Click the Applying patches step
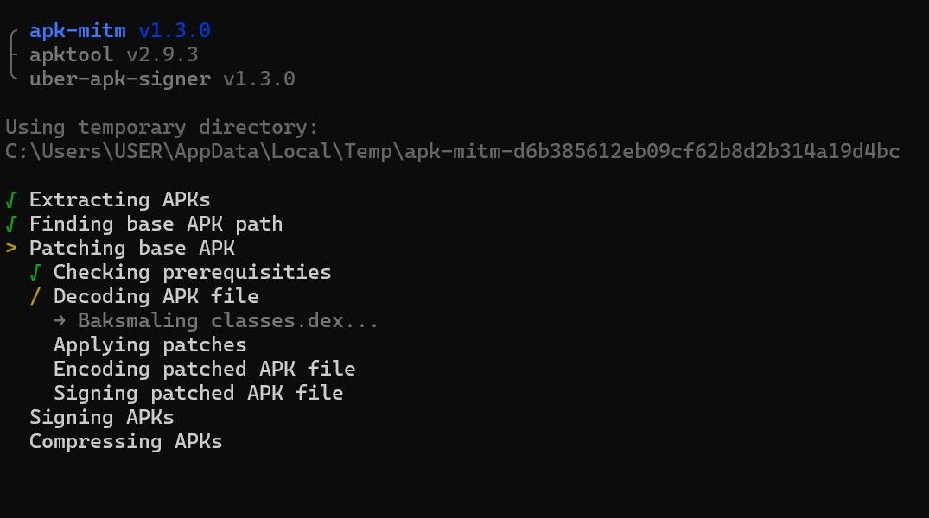929x518 pixels. 150,345
